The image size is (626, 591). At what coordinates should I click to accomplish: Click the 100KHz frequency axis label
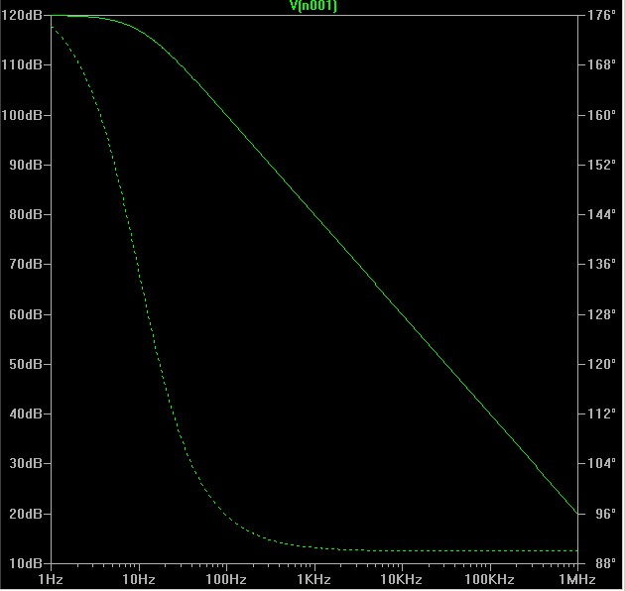489,578
